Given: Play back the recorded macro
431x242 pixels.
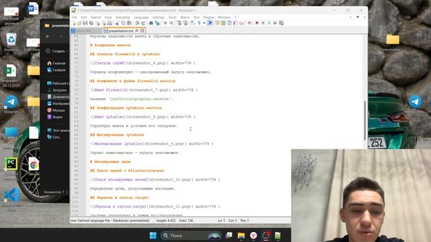Looking at the screenshot, I should (x=269, y=23).
